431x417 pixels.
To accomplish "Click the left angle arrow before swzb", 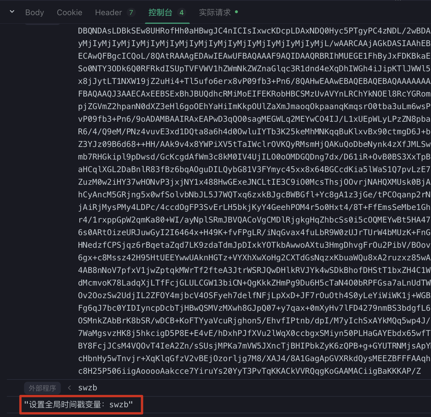I will (x=69, y=388).
